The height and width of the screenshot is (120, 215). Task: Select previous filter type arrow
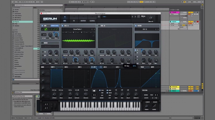pos(156,29)
